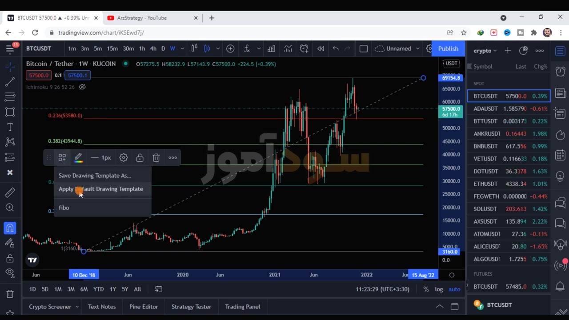Expand the timeframe dropdown arrow

pyautogui.click(x=181, y=48)
